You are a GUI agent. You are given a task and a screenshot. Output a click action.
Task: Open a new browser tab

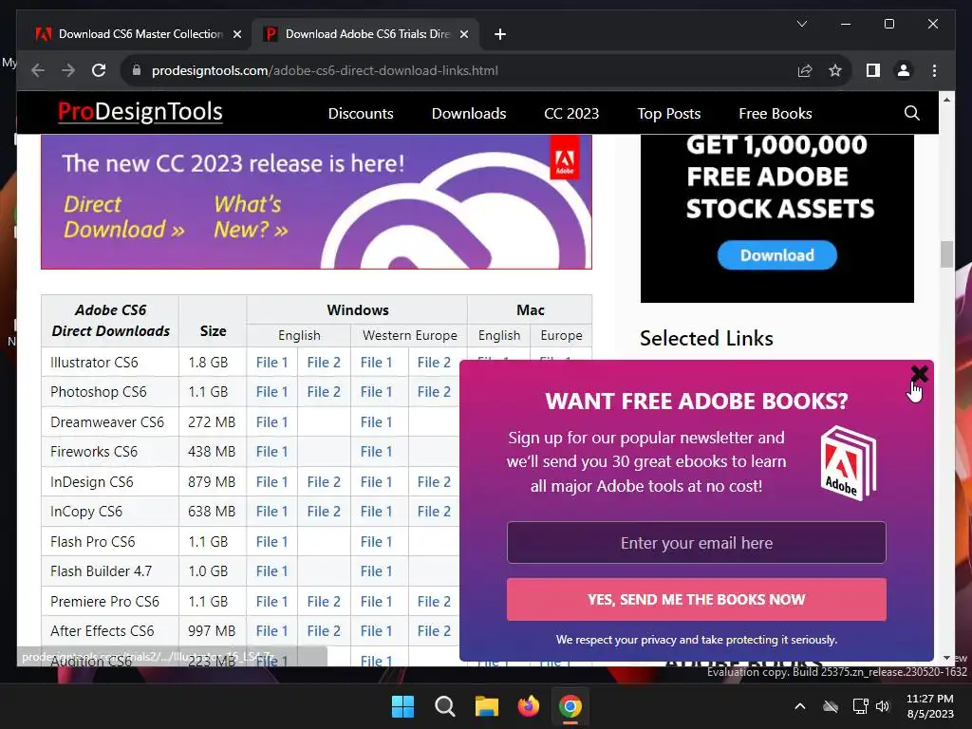[500, 34]
